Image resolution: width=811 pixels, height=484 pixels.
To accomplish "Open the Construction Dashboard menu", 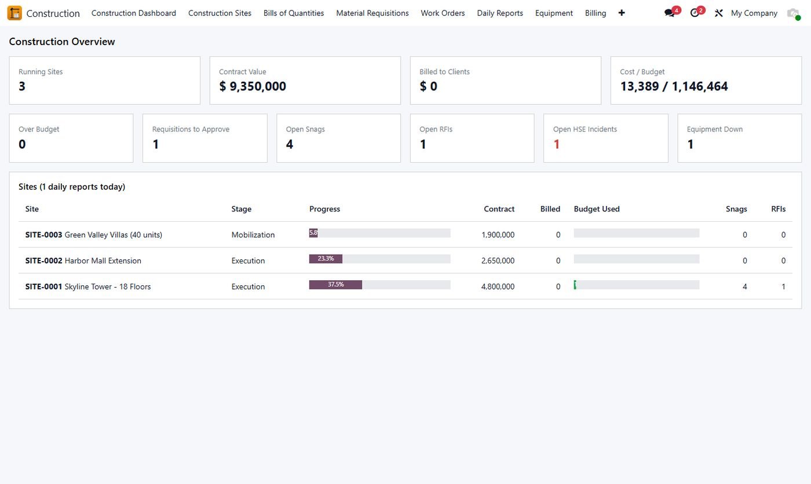I will click(134, 13).
